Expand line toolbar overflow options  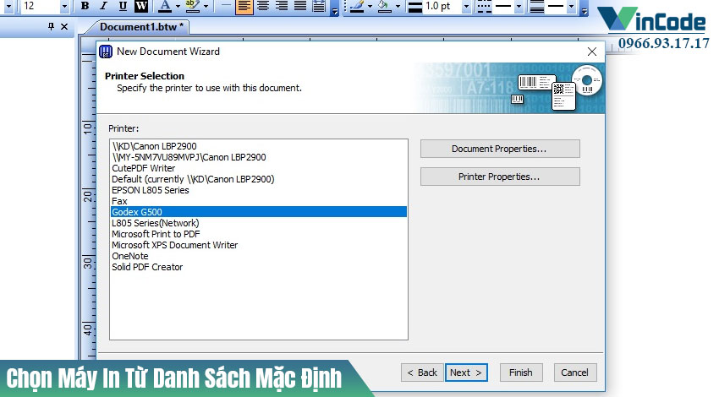584,9
